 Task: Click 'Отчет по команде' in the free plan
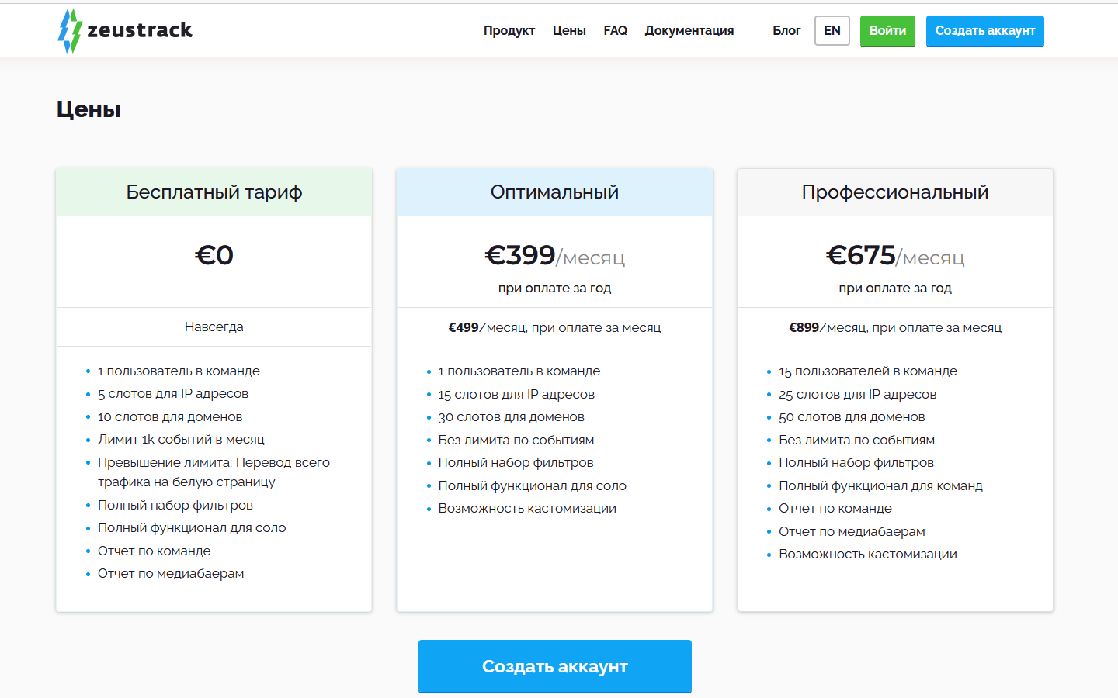[x=155, y=551]
